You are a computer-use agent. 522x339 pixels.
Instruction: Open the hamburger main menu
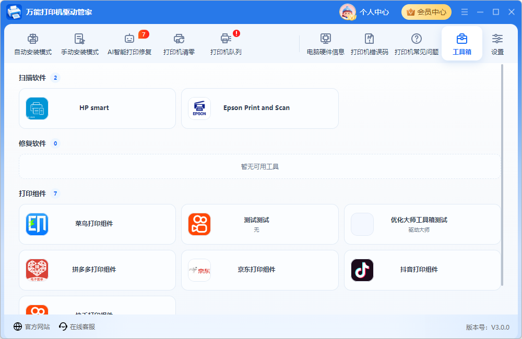465,12
